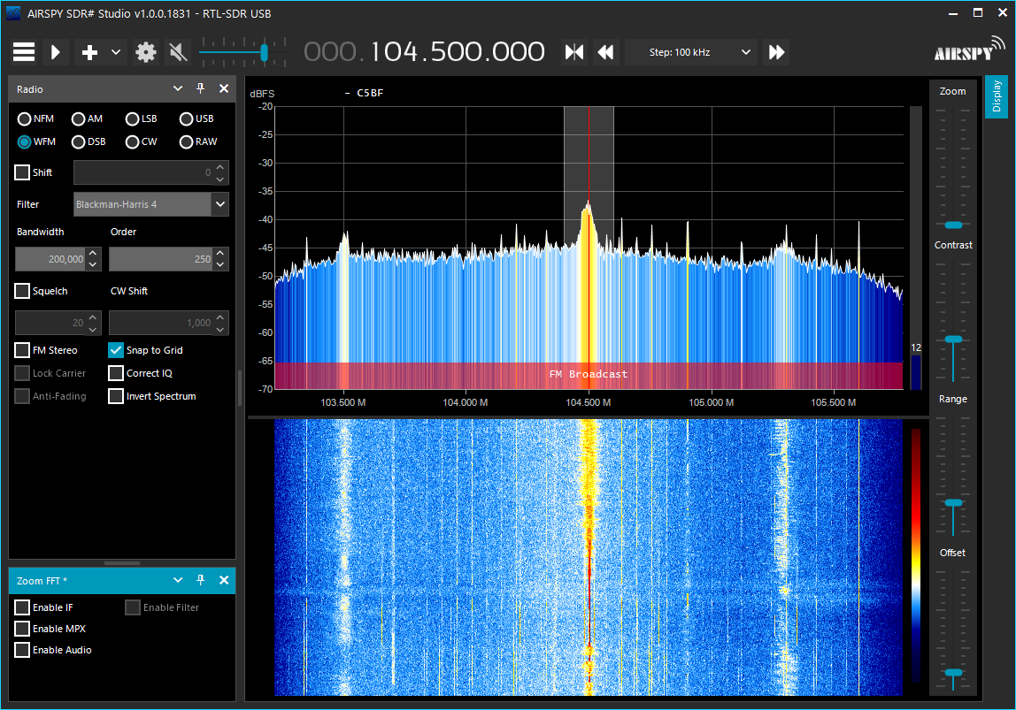Increase Bandwidth with up arrow
Screen dimensions: 1016x710
pyautogui.click(x=93, y=253)
